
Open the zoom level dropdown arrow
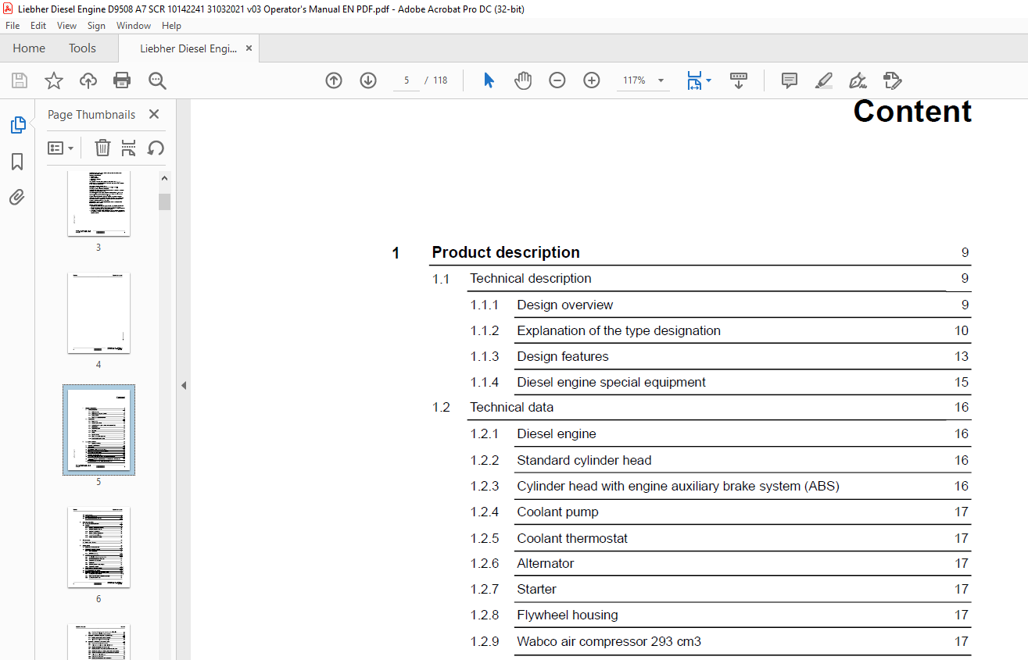661,80
